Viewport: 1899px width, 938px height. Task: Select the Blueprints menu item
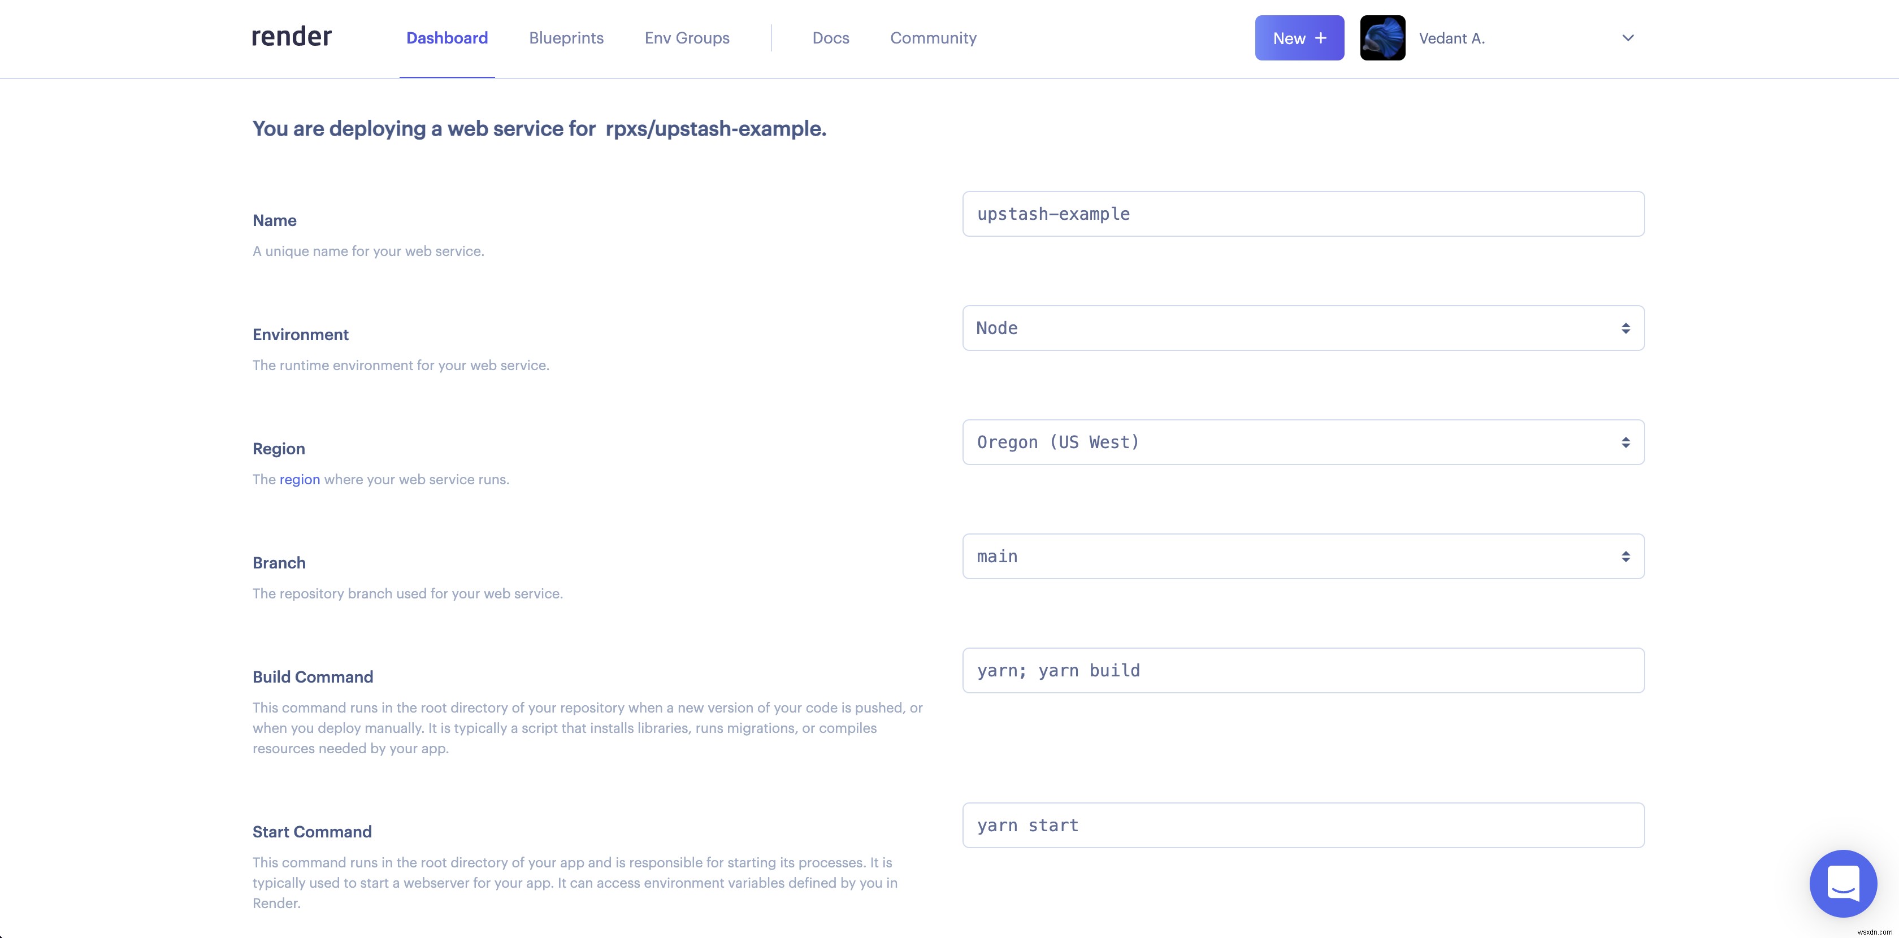tap(566, 37)
